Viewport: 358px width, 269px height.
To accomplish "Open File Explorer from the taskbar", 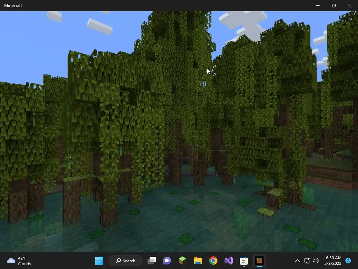I will click(198, 261).
